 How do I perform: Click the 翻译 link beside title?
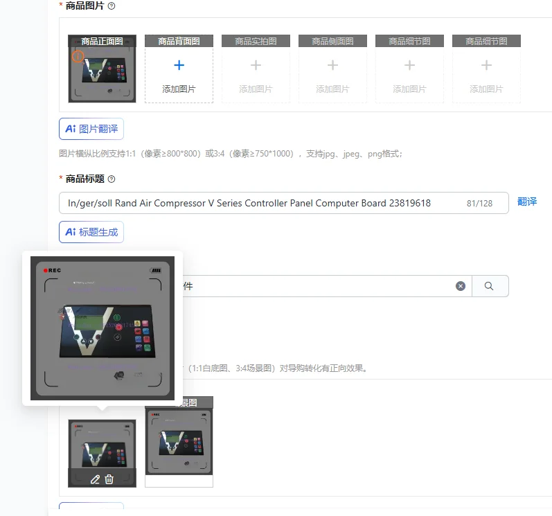[x=527, y=202]
